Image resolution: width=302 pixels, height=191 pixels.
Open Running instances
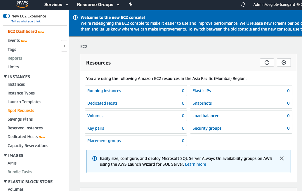104,91
